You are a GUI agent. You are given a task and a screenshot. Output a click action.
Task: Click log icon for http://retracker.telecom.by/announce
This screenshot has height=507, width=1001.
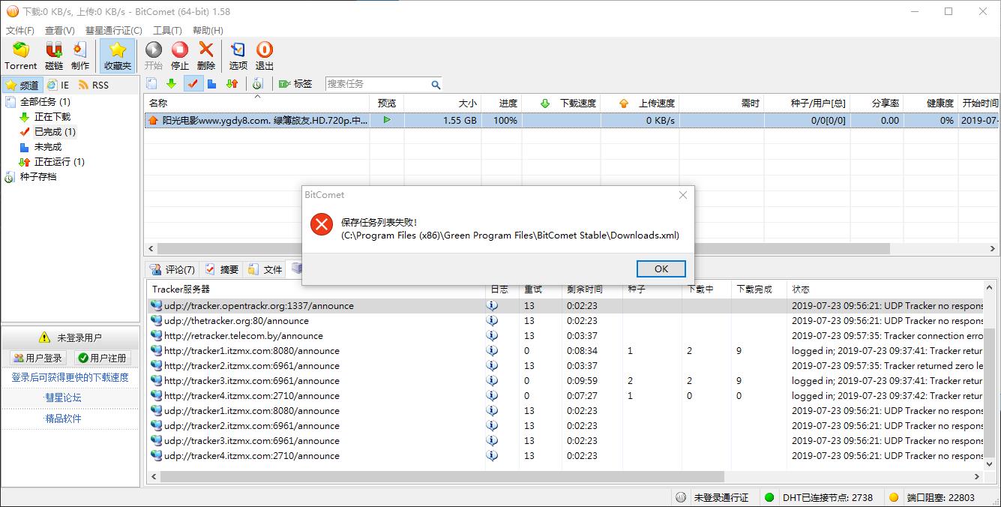492,335
